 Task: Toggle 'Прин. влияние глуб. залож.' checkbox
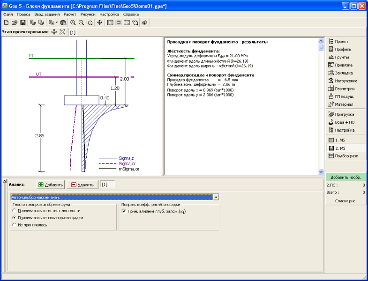[123, 212]
